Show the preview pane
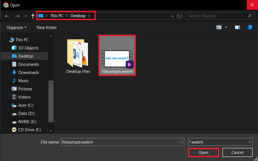Image resolution: width=258 pixels, height=161 pixels. (238, 28)
